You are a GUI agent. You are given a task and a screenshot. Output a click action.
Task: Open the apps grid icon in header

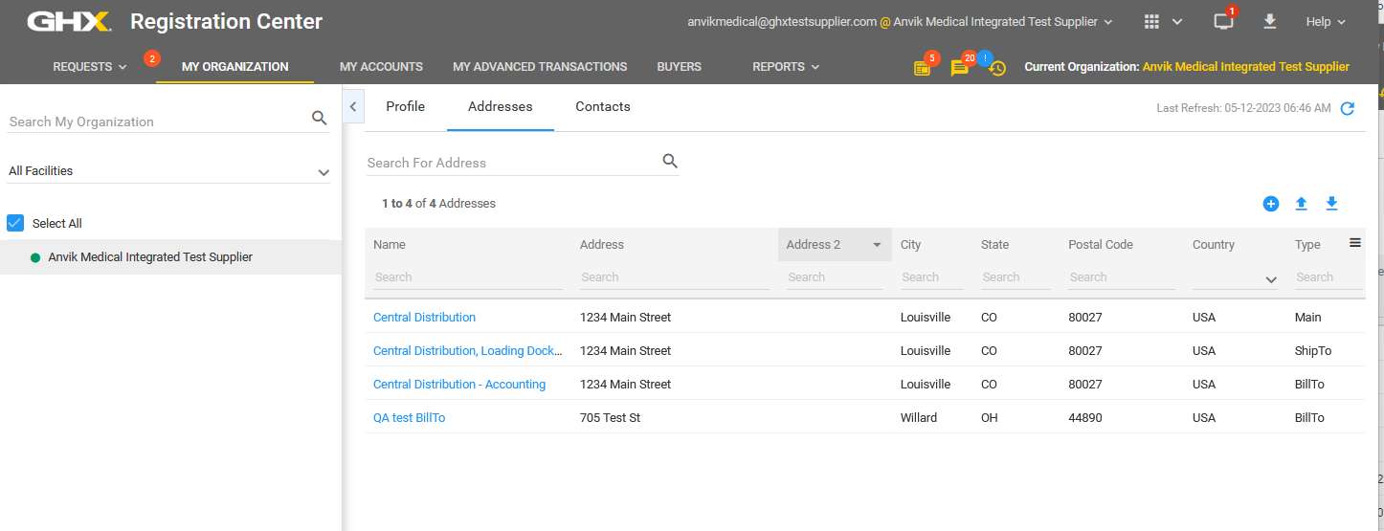pos(1152,21)
